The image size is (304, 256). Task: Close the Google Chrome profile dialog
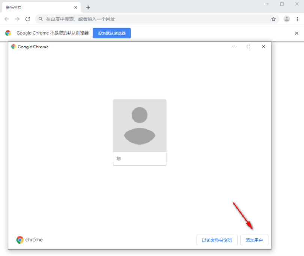(263, 47)
